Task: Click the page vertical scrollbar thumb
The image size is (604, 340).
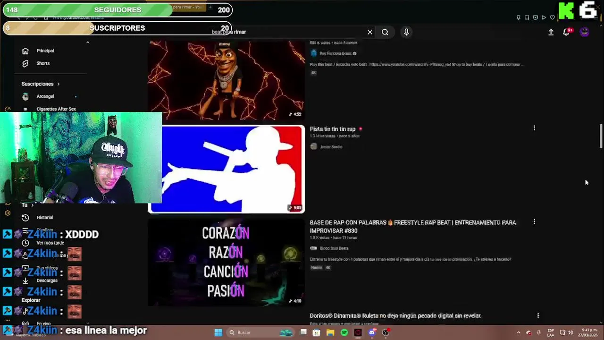Action: (x=601, y=137)
